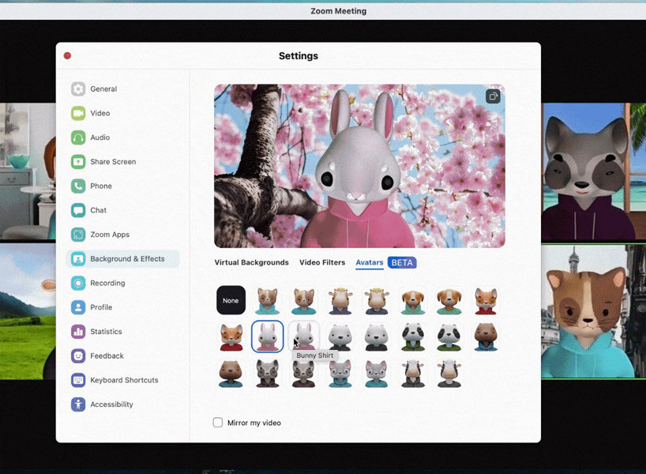Screen dimensions: 646x474
Task: Open the Zoom Apps settings icon
Action: [78, 235]
